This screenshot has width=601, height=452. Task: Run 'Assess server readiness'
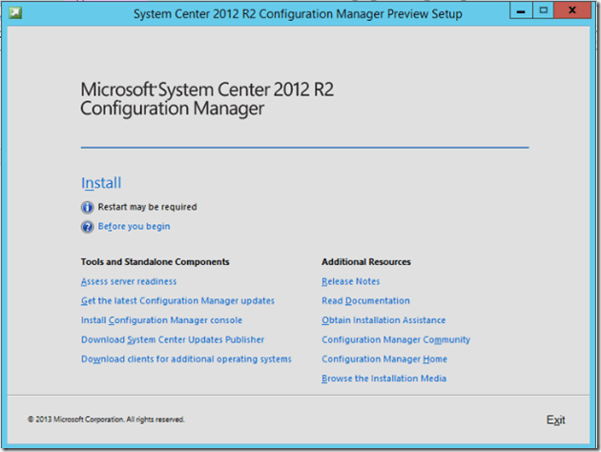point(129,281)
